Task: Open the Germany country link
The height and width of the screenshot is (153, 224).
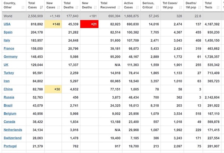Action: coord(10,57)
